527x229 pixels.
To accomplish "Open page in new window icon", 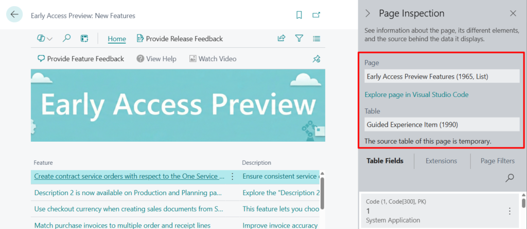I will 317,15.
